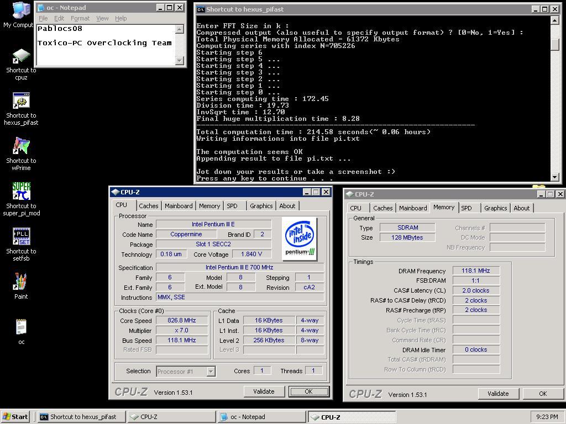This screenshot has height=424, width=566.
Task: Open the File menu in Notepad
Action: click(x=43, y=18)
